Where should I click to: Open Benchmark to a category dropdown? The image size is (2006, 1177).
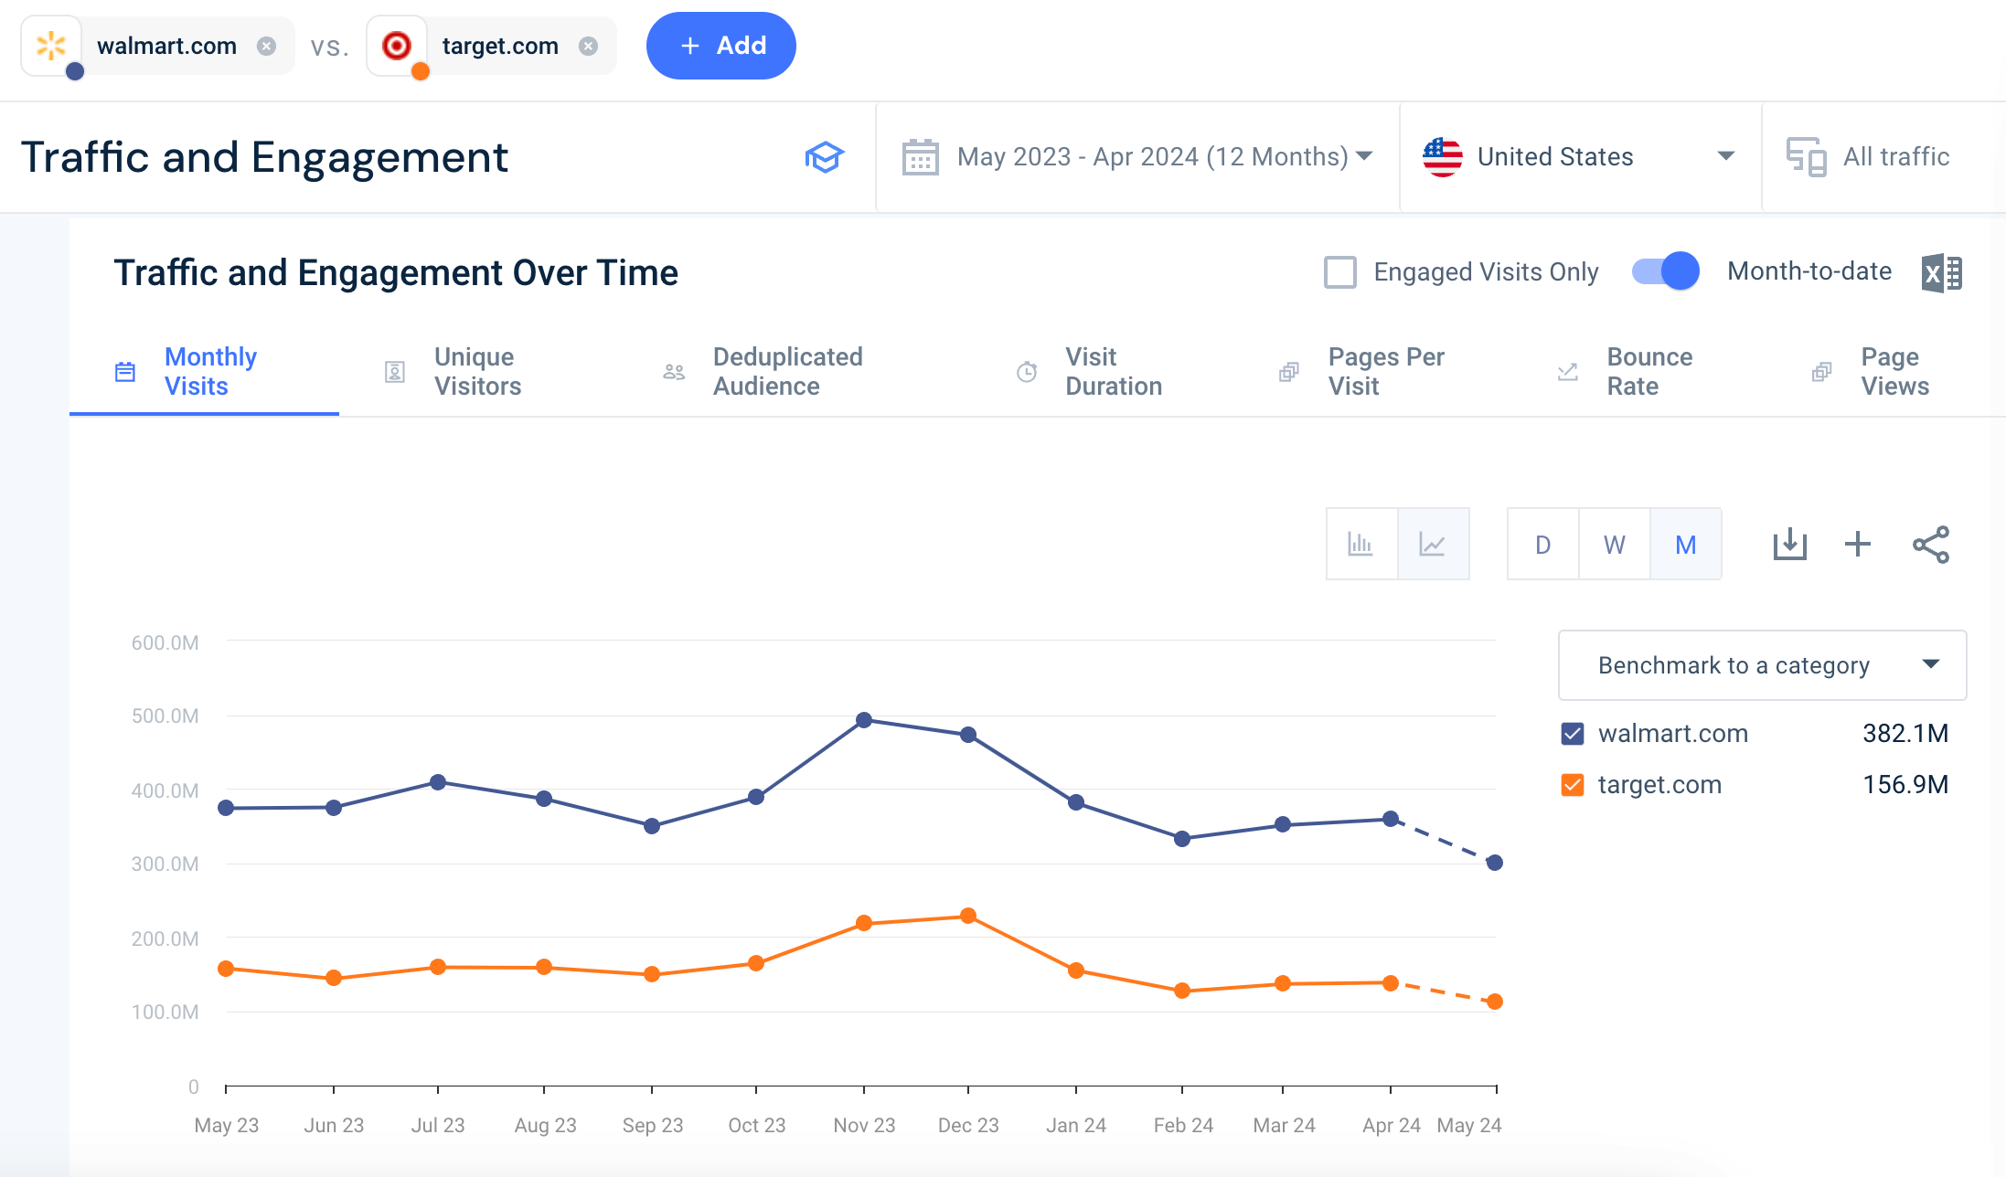[x=1761, y=665]
